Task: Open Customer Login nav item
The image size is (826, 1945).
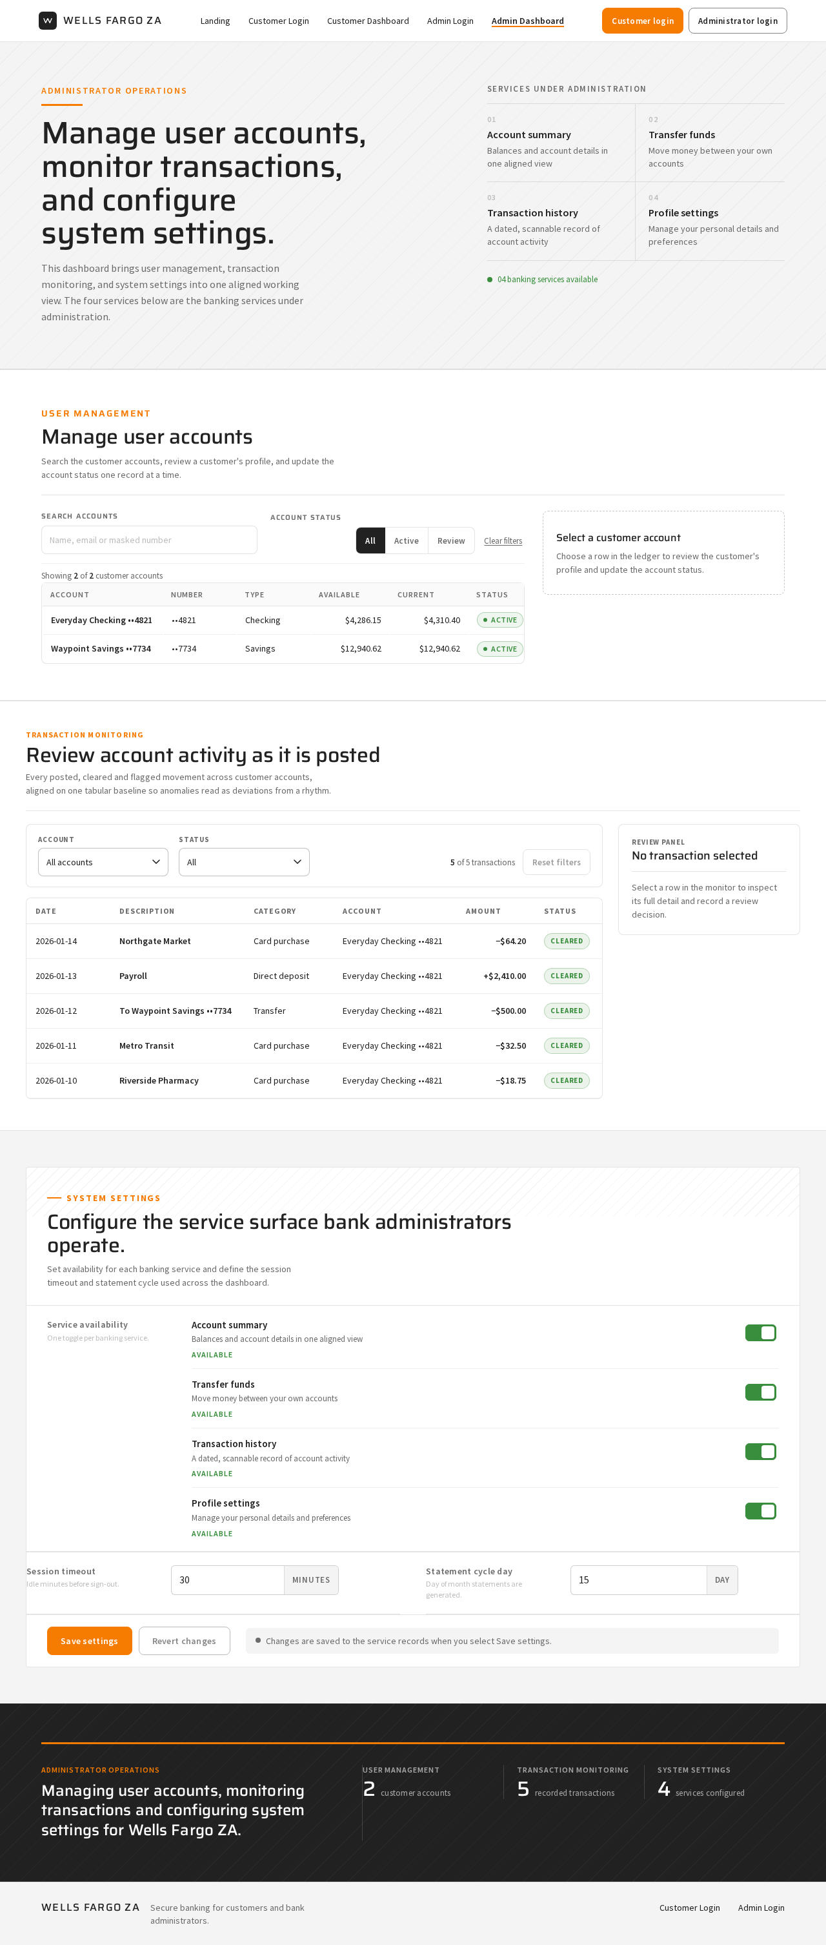Action: click(278, 21)
